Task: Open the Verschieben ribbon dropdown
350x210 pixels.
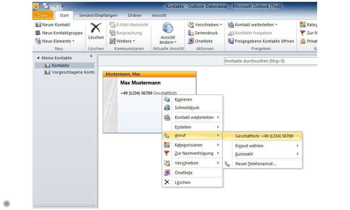Action: pos(205,25)
